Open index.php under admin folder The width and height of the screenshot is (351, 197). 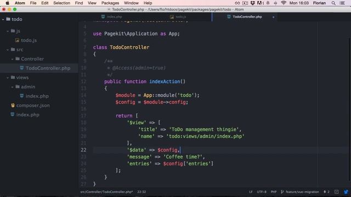(x=37, y=96)
